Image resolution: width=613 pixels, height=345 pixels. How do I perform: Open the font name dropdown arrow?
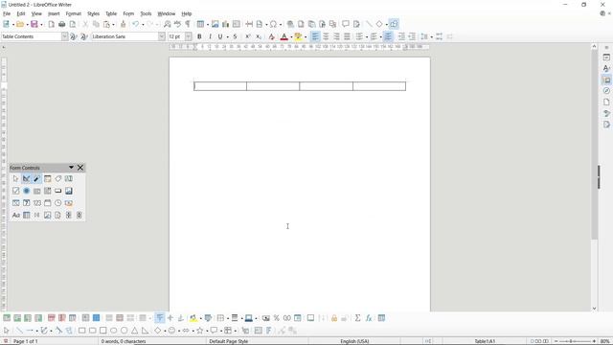pos(162,36)
